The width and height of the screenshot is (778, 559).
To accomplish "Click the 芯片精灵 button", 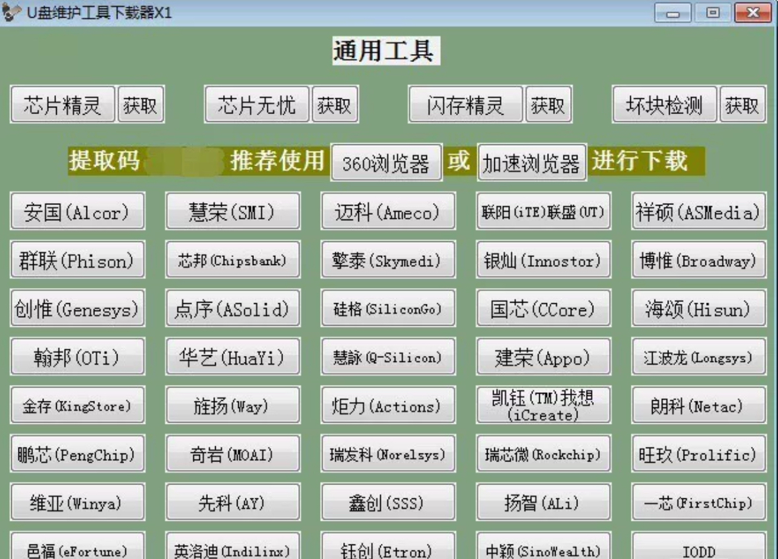I will coord(63,105).
